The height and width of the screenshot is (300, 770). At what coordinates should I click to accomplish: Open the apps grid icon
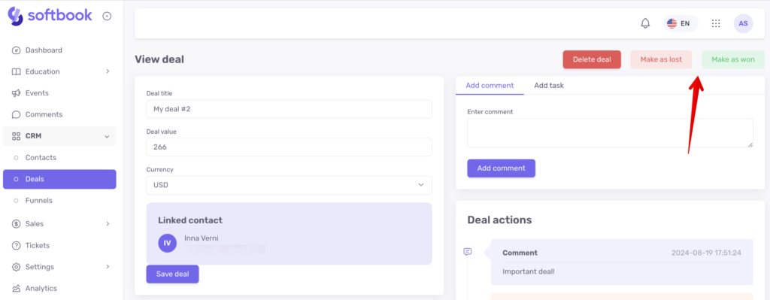[716, 23]
